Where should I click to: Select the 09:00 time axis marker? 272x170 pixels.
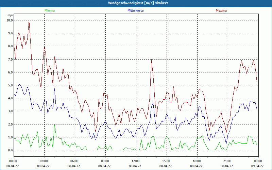click(x=105, y=161)
